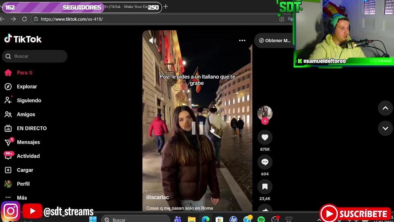Click the 604 comments count
The width and height of the screenshot is (394, 222).
[265, 174]
